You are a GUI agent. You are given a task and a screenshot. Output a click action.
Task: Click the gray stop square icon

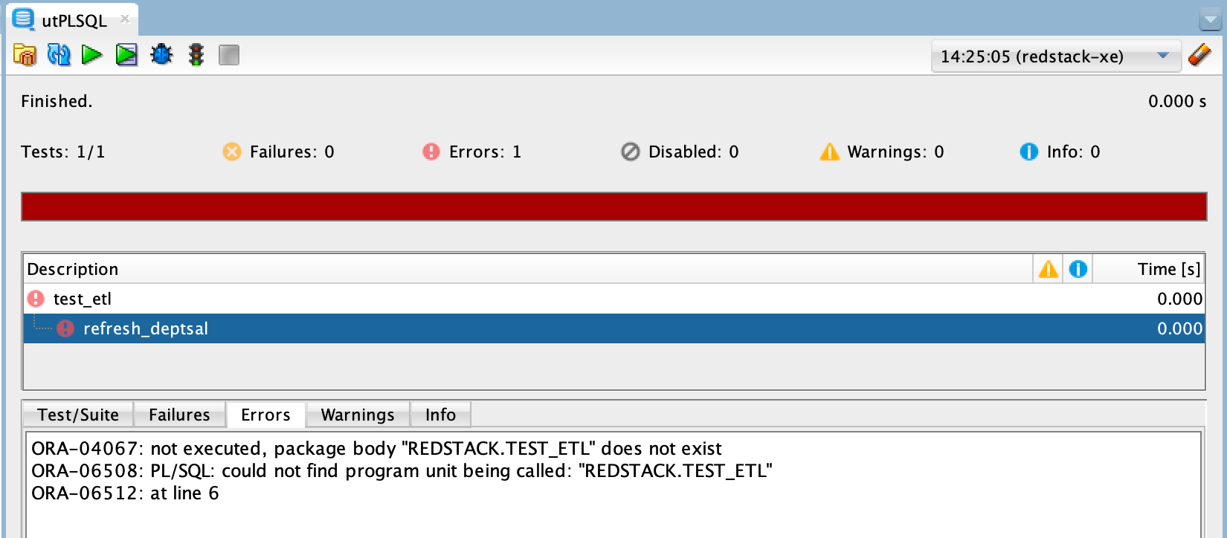(229, 55)
